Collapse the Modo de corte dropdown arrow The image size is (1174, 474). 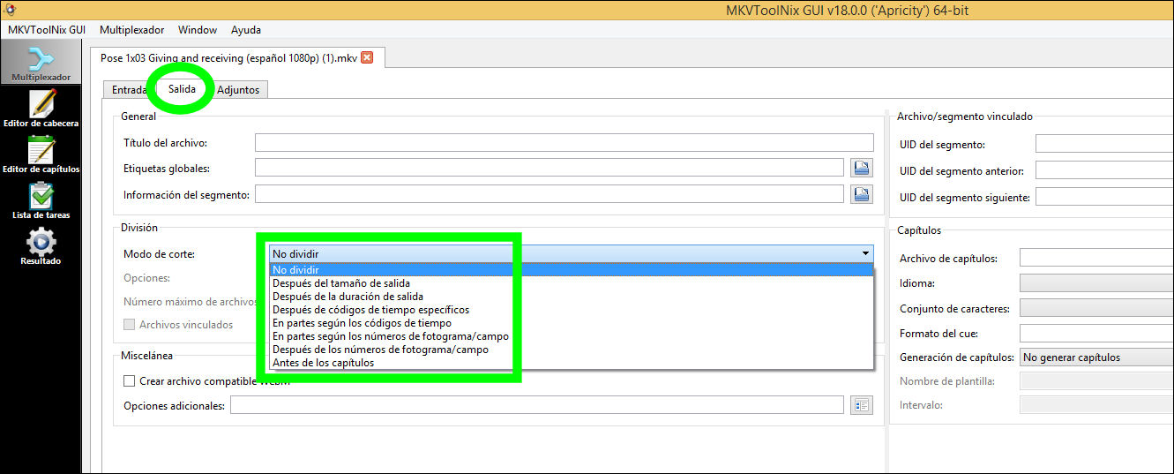click(x=865, y=254)
